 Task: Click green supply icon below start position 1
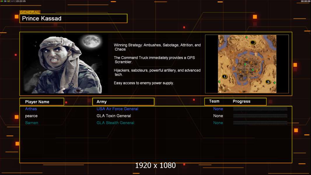219,82
